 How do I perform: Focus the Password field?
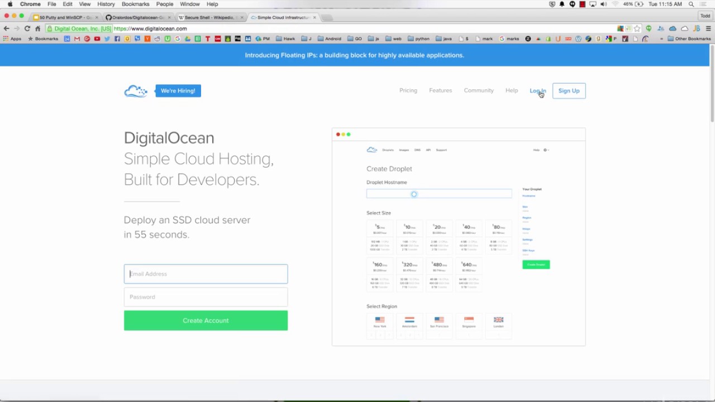tap(206, 297)
